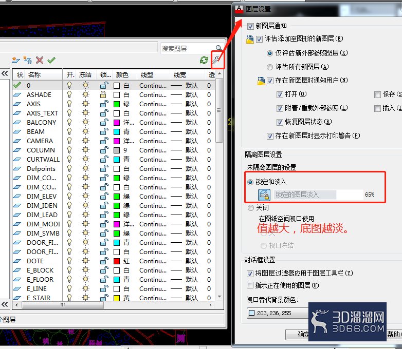Image resolution: width=402 pixels, height=349 pixels.
Task: Toggle 评估添加至图形的新图层 checkbox
Action: [259, 39]
